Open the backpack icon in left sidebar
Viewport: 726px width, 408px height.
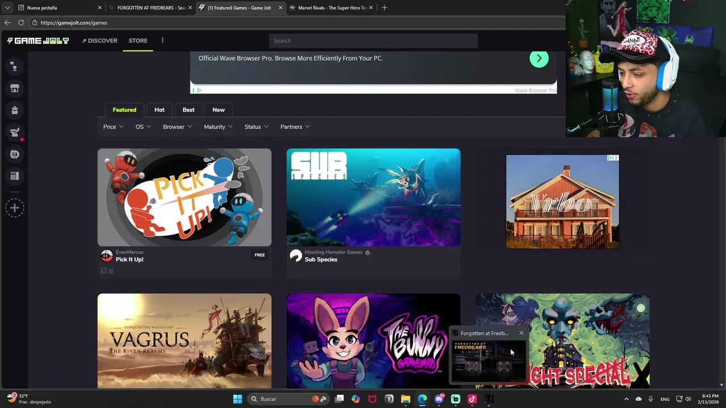point(15,110)
